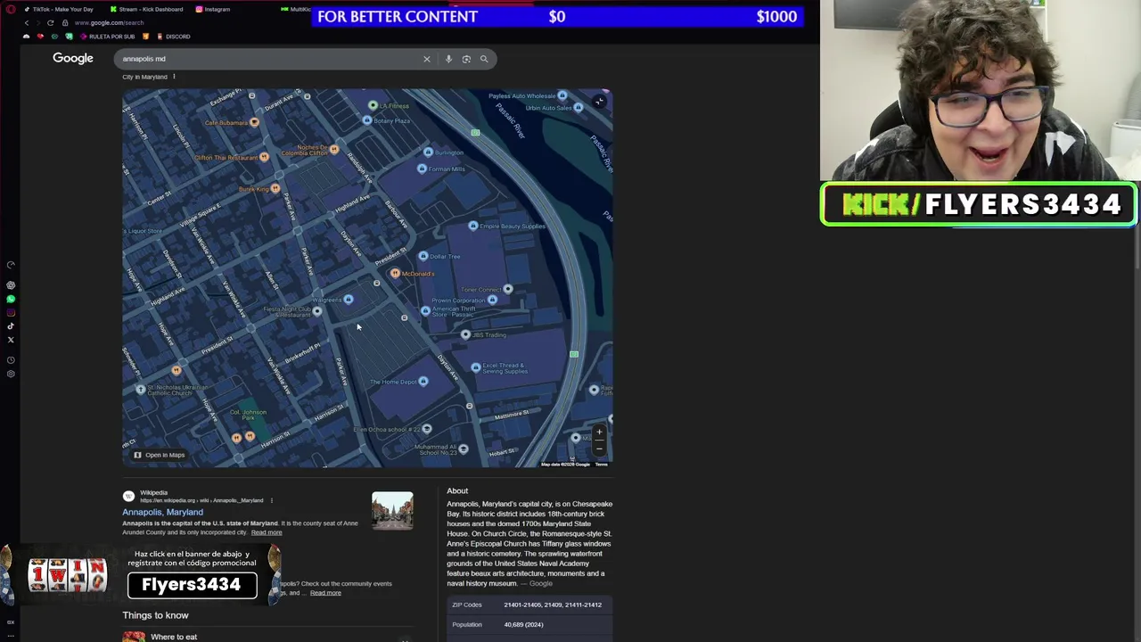Switch to TikTok - Make Your Day tab
1141x642 pixels.
pos(59,9)
